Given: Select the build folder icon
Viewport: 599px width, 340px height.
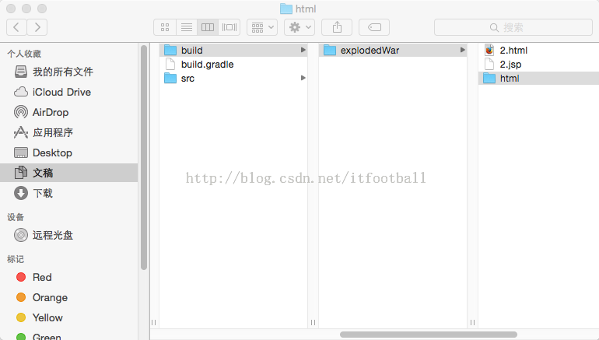Looking at the screenshot, I should [170, 50].
